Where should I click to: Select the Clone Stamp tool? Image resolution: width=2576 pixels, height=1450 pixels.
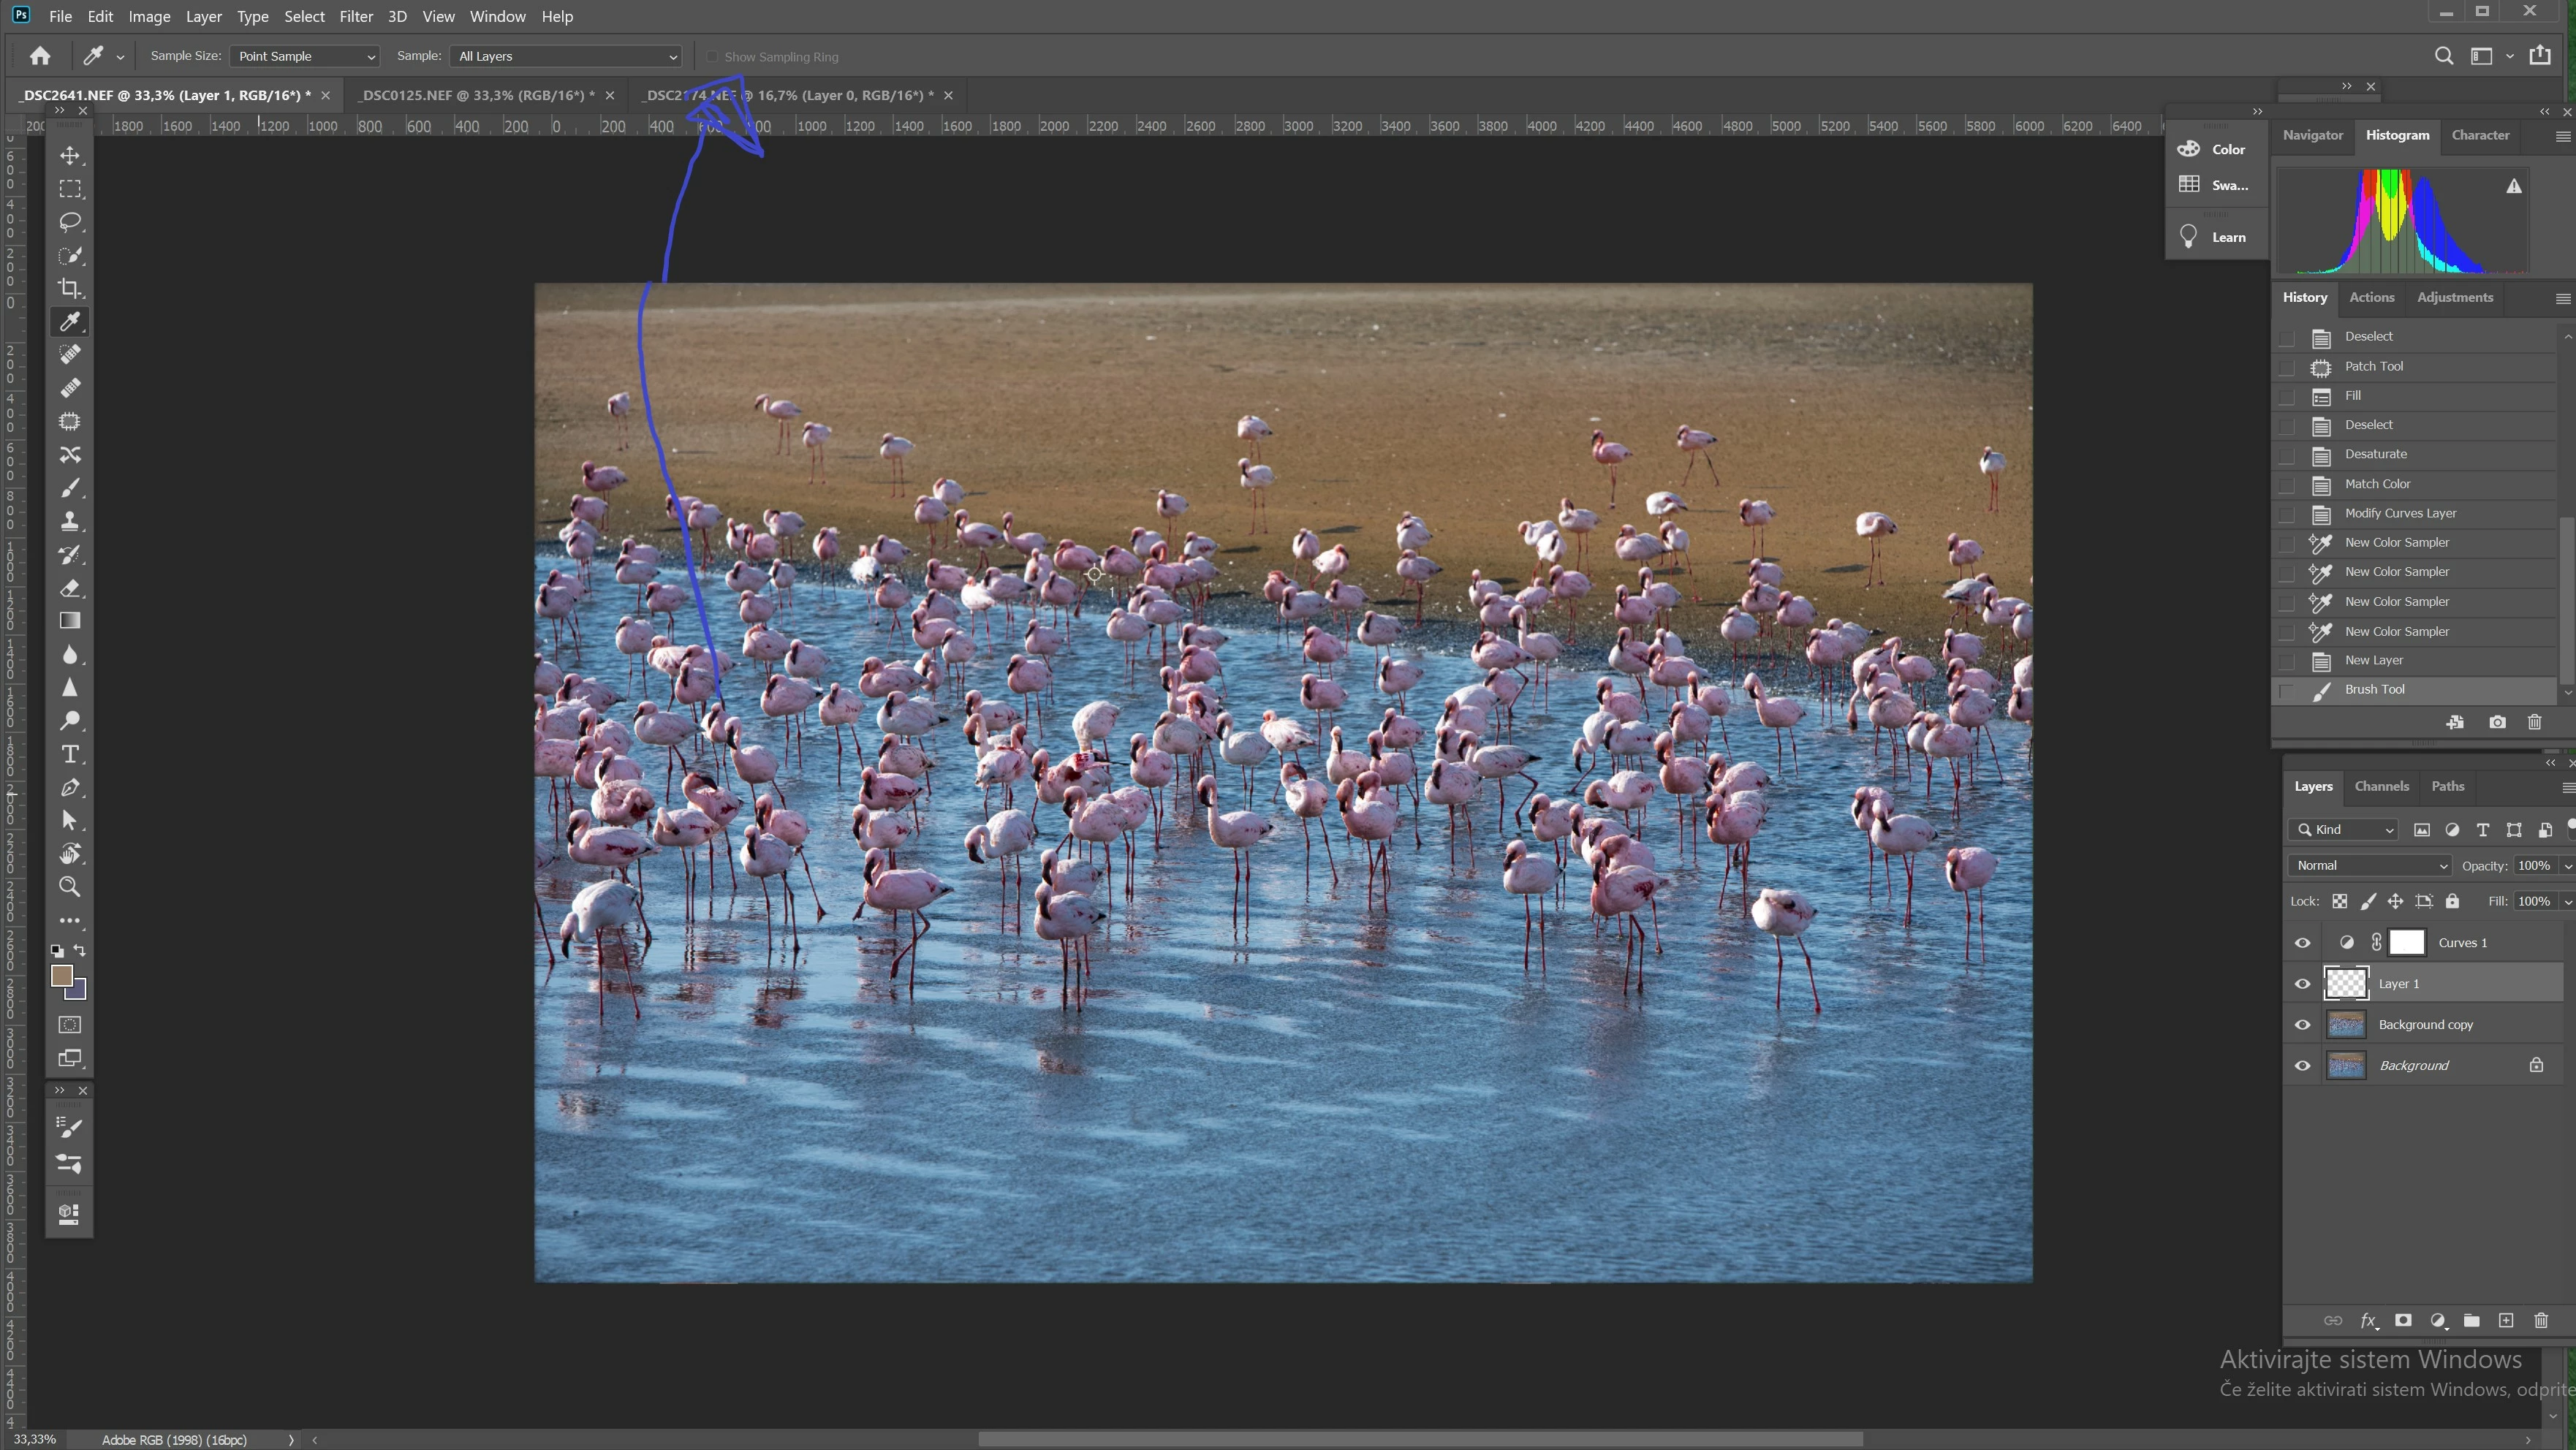(x=70, y=521)
